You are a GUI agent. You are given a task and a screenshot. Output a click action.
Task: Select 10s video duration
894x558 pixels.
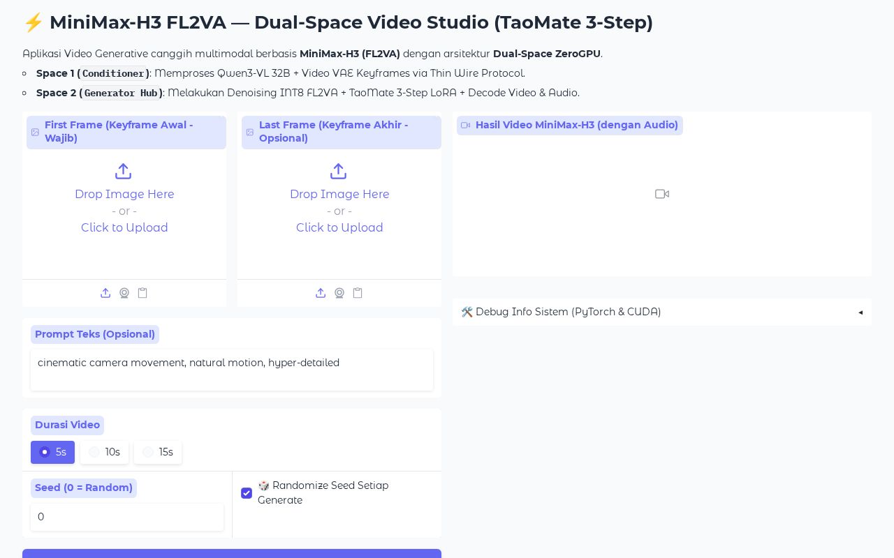click(x=104, y=452)
